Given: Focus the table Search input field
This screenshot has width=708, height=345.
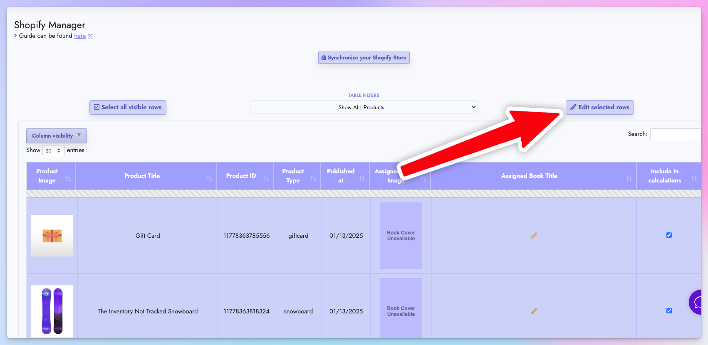Looking at the screenshot, I should 676,134.
